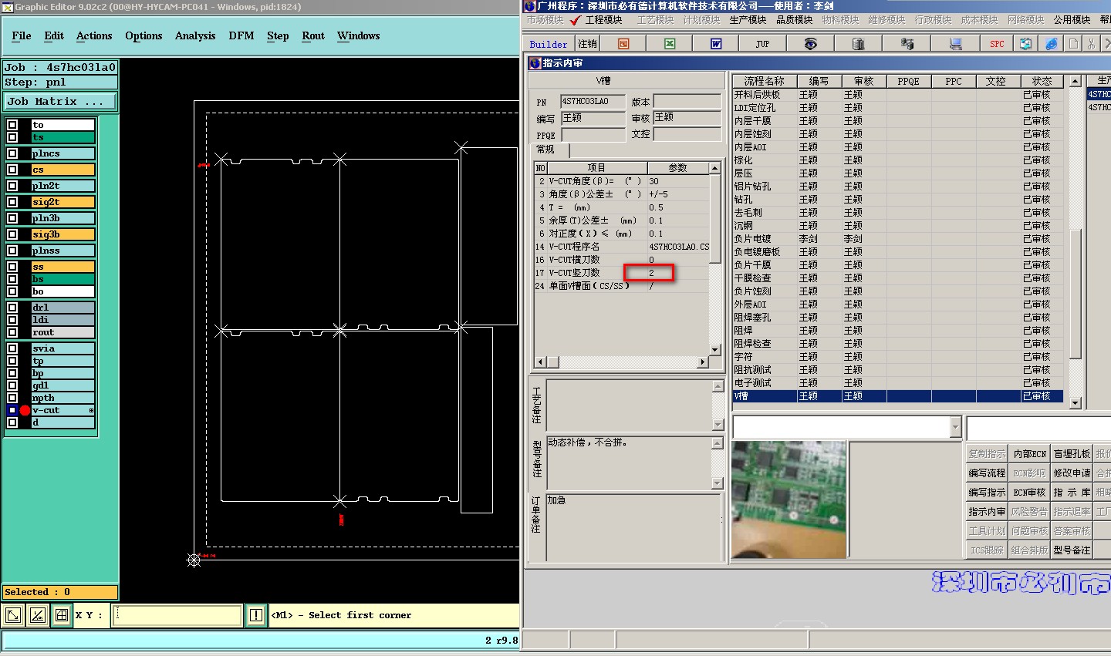Viewport: 1111px width, 656px height.
Task: Click the 型号备注 button
Action: 1072,550
